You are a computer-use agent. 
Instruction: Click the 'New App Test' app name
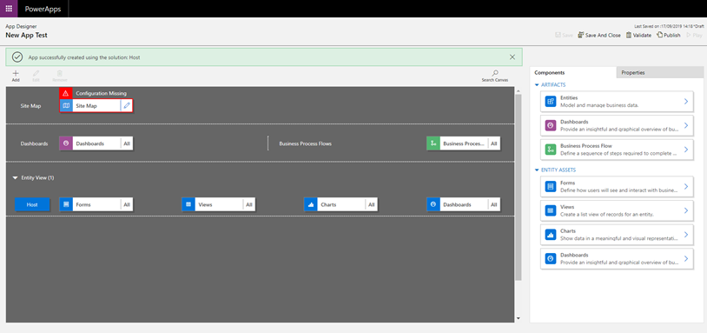(26, 35)
